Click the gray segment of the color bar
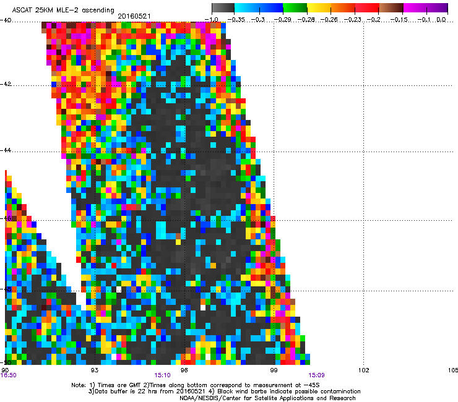This screenshot has width=458, height=402. point(223,8)
